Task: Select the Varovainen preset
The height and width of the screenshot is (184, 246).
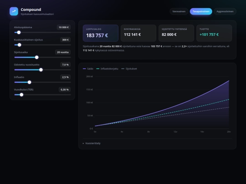Action: pyautogui.click(x=179, y=11)
